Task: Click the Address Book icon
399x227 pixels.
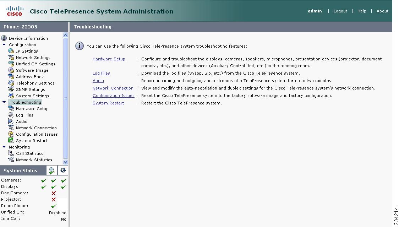Action: tap(11, 76)
